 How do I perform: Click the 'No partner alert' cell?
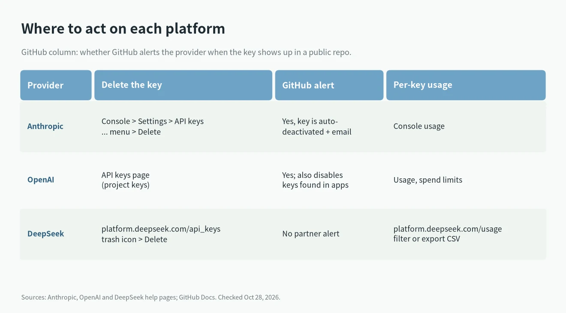click(311, 234)
